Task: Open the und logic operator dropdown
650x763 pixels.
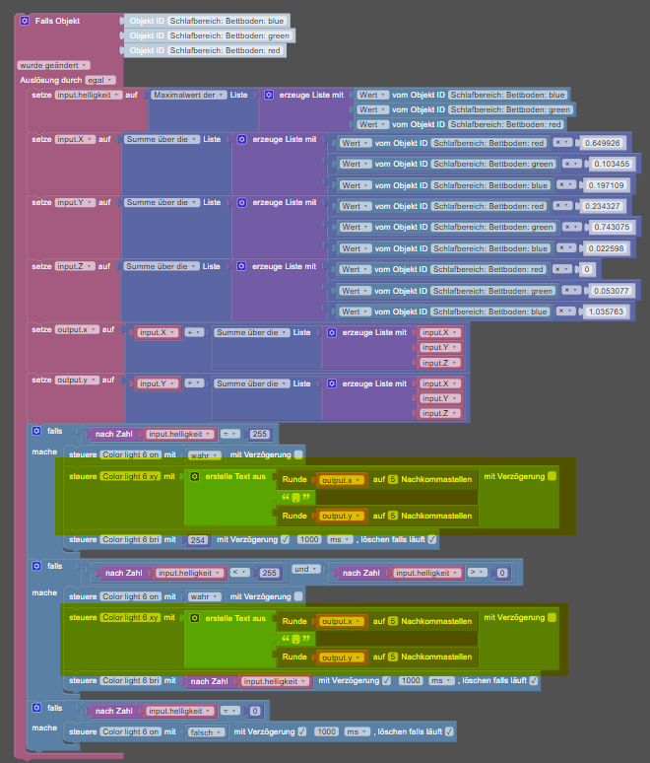Action: pos(306,569)
